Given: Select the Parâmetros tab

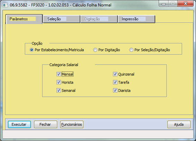Looking at the screenshot, I should (x=24, y=19).
